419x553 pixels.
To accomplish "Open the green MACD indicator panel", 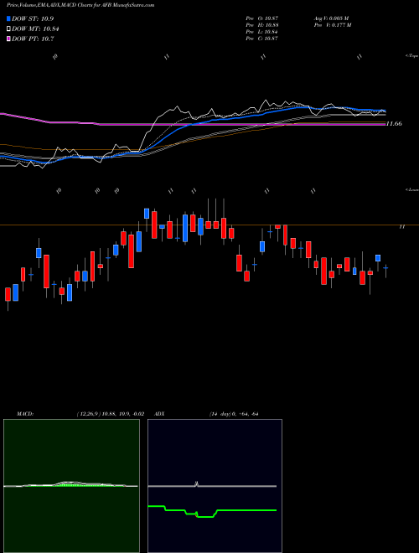I will pyautogui.click(x=71, y=486).
